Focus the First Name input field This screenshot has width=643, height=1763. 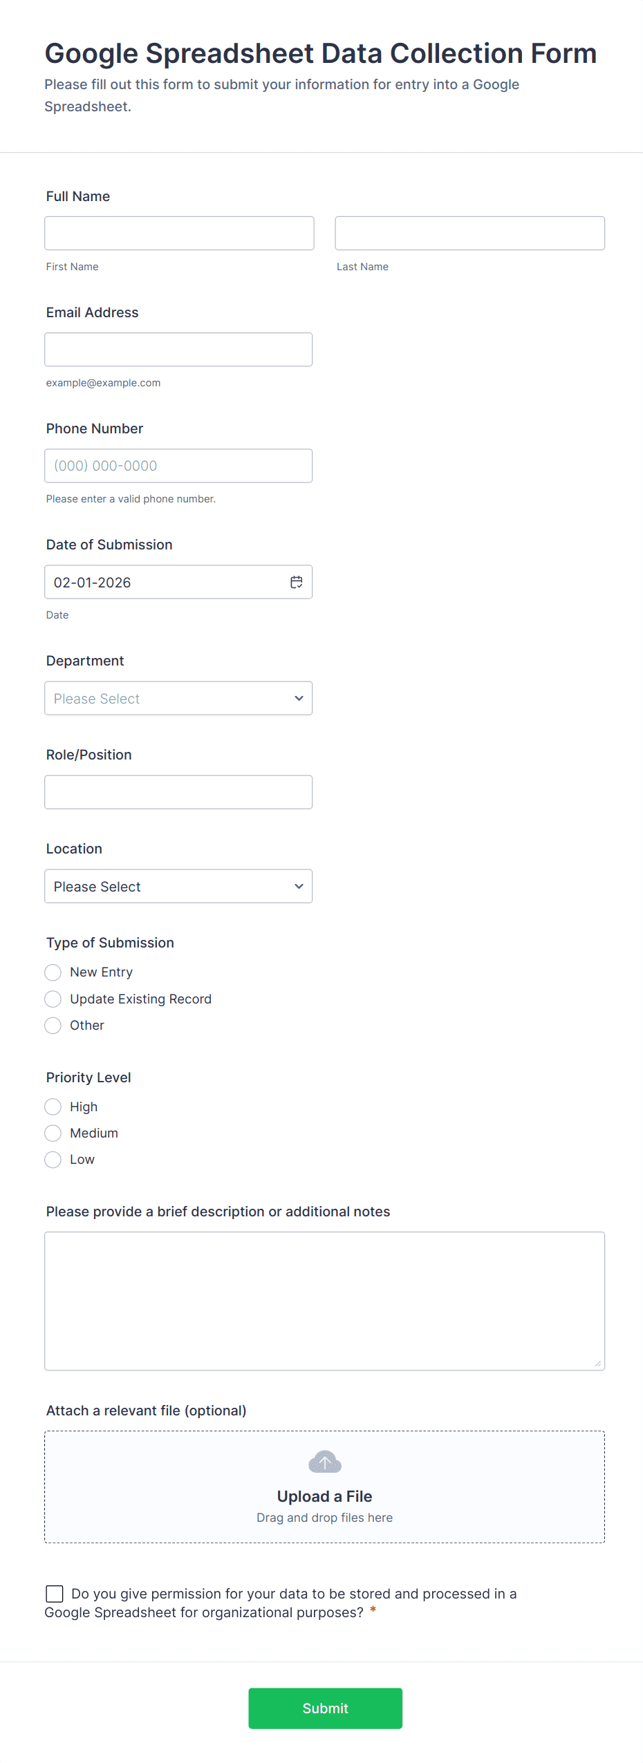point(179,233)
